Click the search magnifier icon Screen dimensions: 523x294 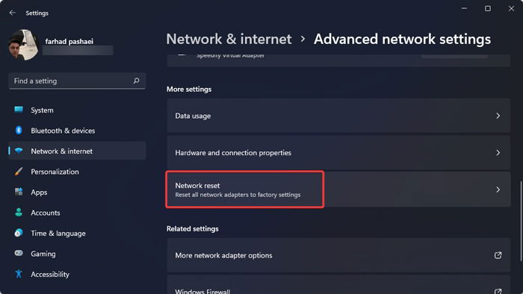click(136, 81)
